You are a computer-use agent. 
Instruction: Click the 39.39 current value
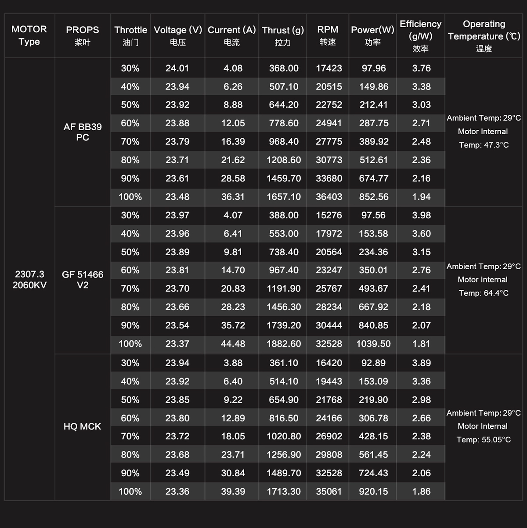coord(233,492)
